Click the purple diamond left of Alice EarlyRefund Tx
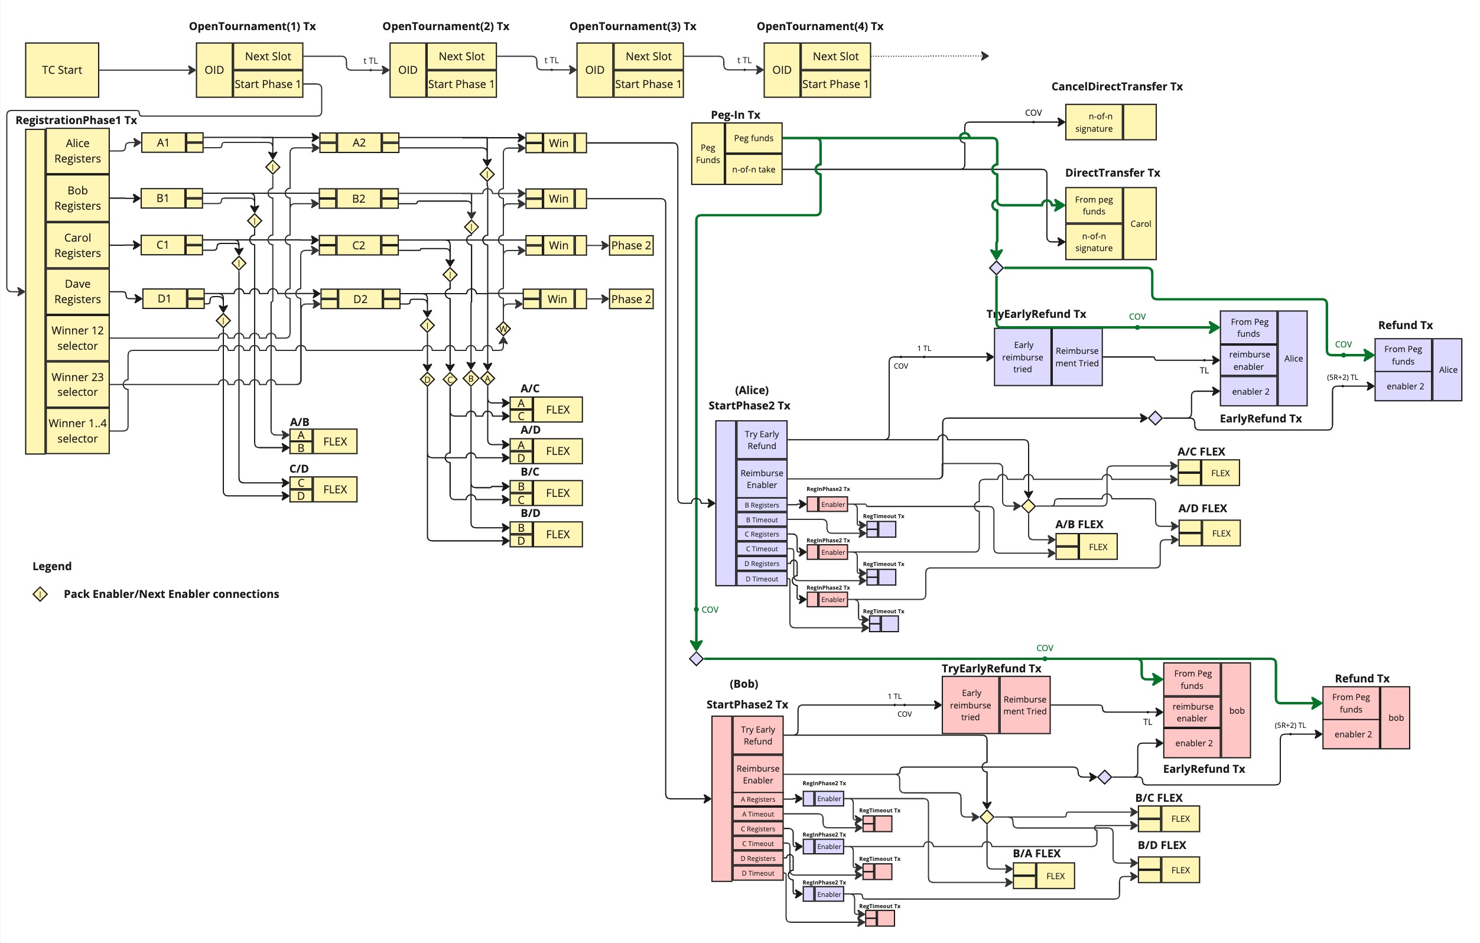This screenshot has height=943, width=1480. [1155, 418]
